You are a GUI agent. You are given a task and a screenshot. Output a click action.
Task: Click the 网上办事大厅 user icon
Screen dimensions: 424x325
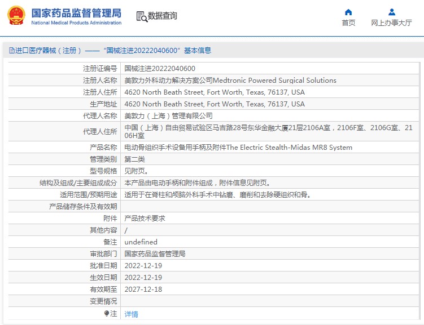point(392,12)
